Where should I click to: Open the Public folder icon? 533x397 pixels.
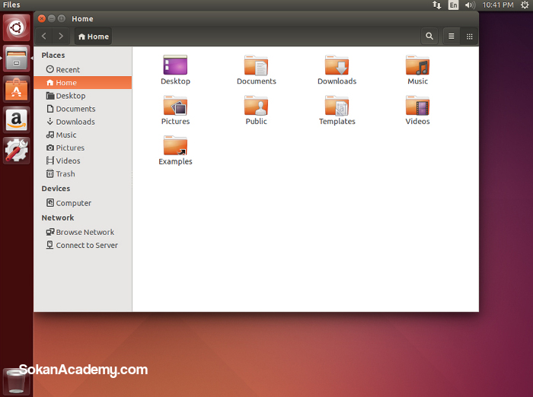click(256, 105)
